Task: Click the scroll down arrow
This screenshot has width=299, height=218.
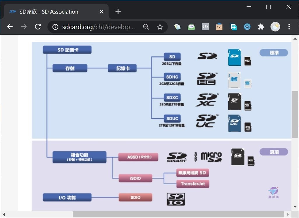Action: pos(295,207)
